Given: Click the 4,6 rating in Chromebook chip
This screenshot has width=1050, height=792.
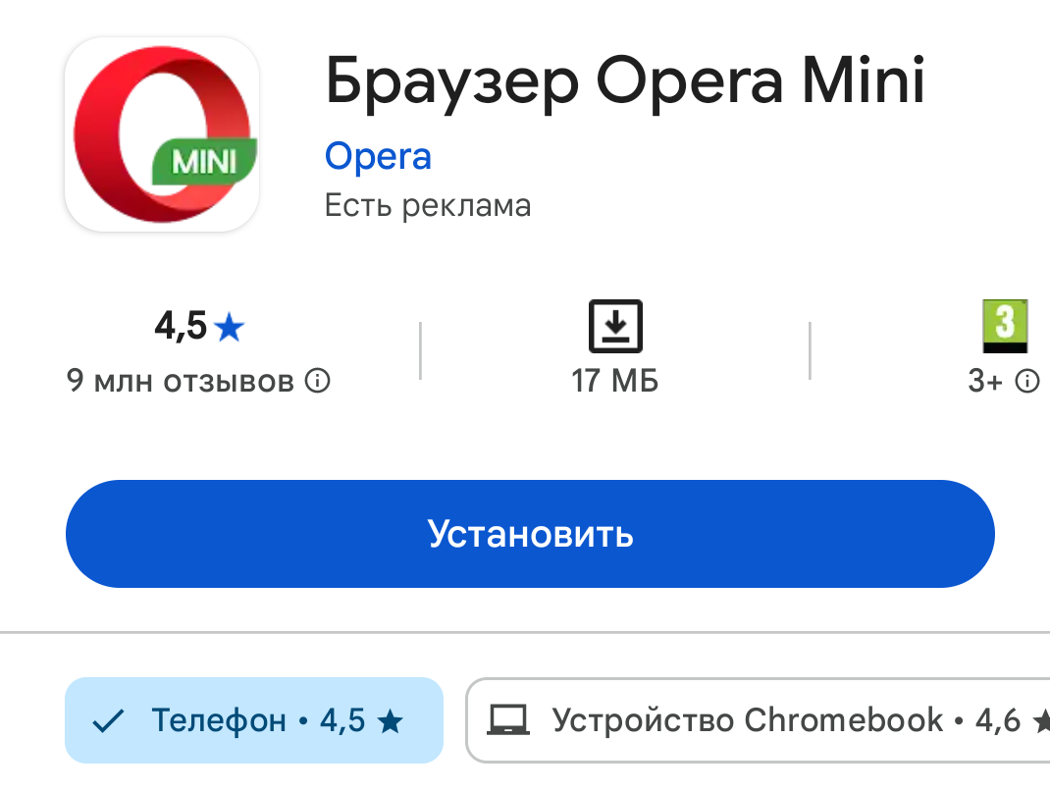Looking at the screenshot, I should 998,721.
